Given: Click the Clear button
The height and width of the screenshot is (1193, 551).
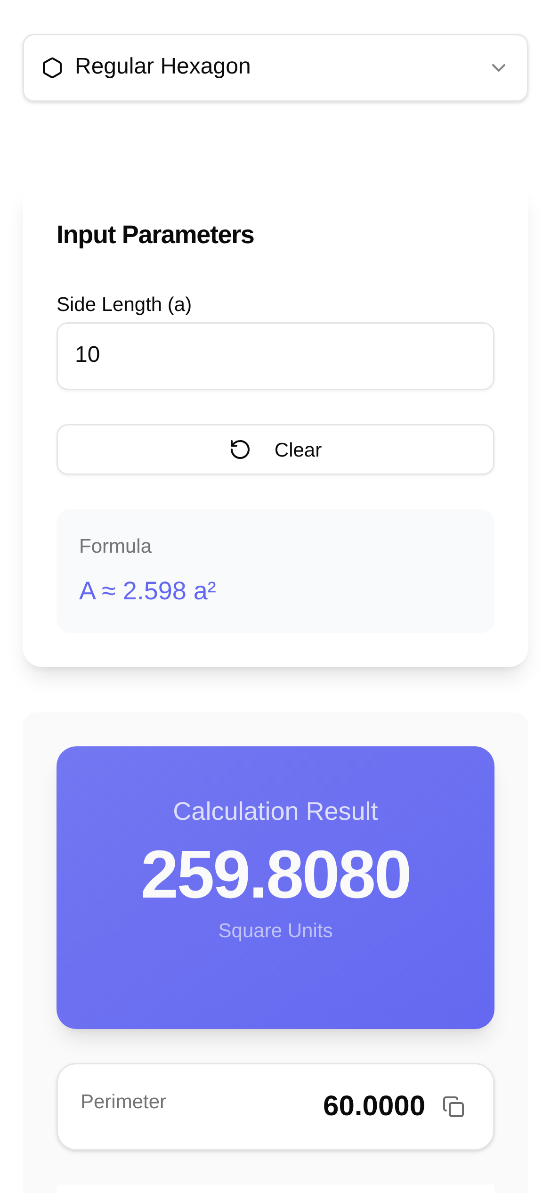Looking at the screenshot, I should 275,449.
